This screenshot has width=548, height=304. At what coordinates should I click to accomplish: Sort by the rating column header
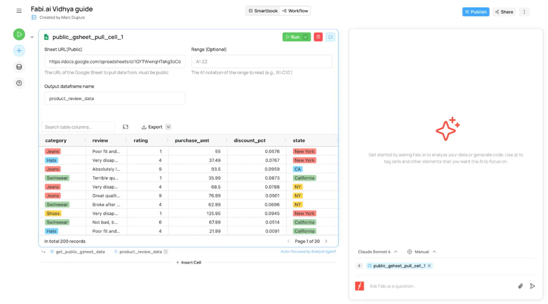[140, 140]
